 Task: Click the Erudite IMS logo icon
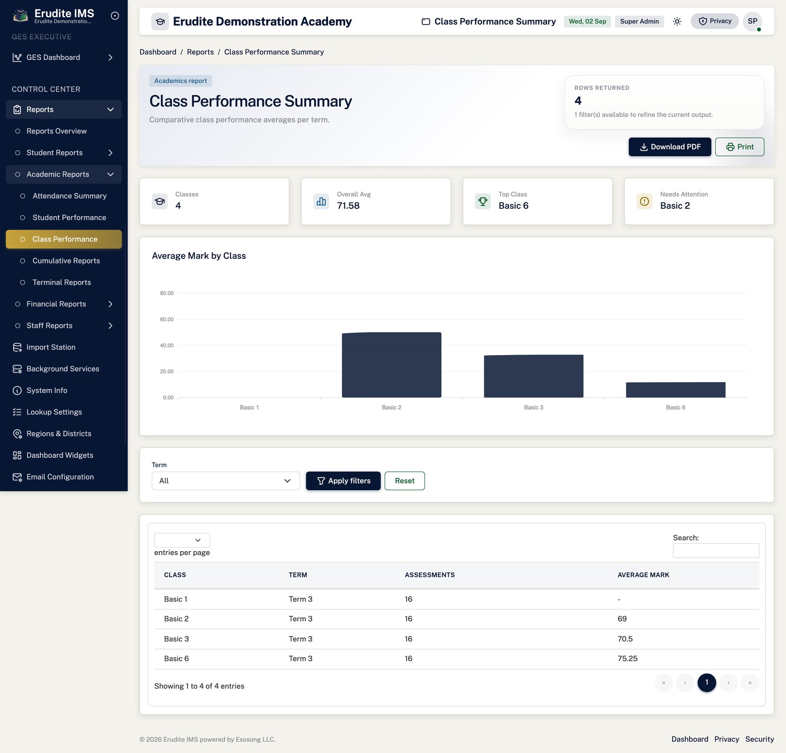[20, 16]
